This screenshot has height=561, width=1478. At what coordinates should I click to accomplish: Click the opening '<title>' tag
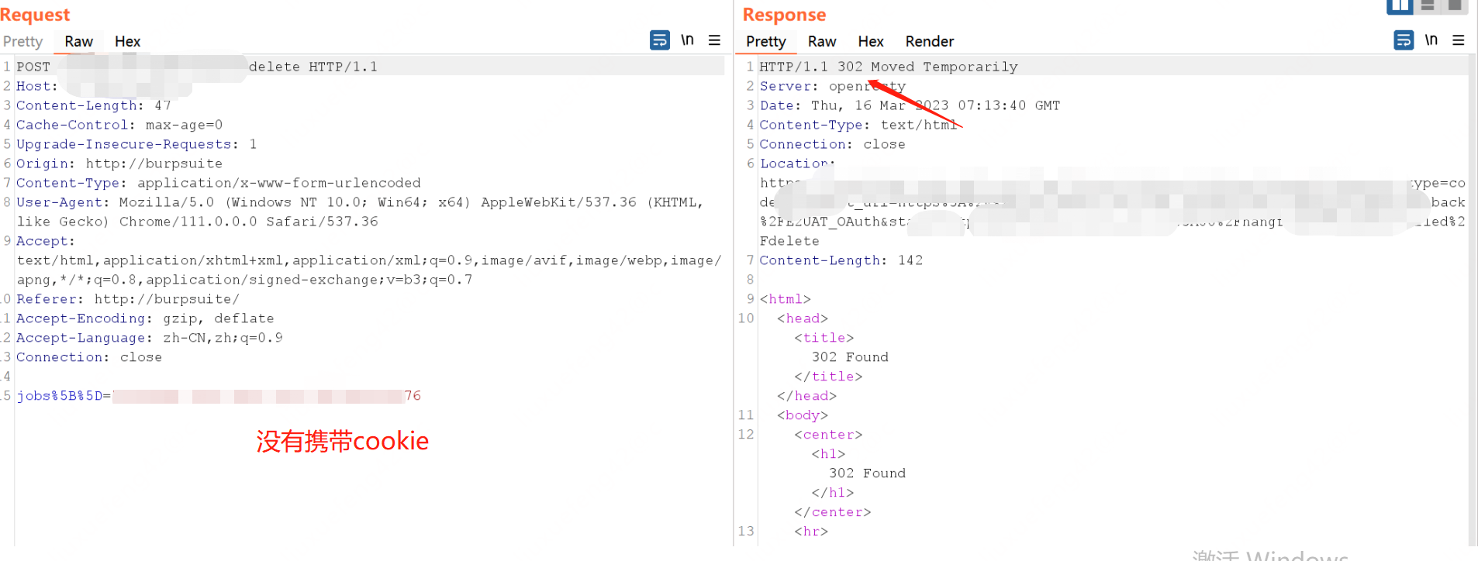824,338
